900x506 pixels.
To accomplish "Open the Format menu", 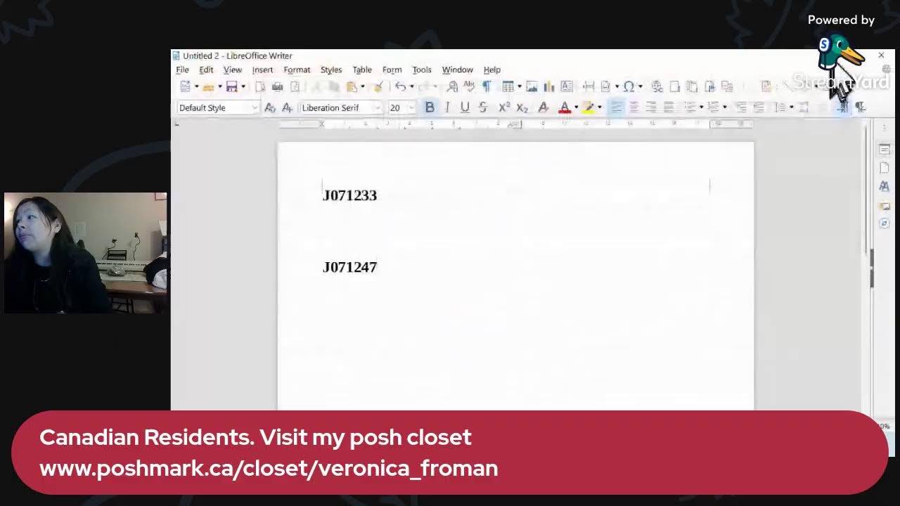I will tap(297, 70).
